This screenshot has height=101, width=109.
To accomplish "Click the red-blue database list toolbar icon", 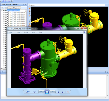I will pyautogui.click(x=3, y=1).
